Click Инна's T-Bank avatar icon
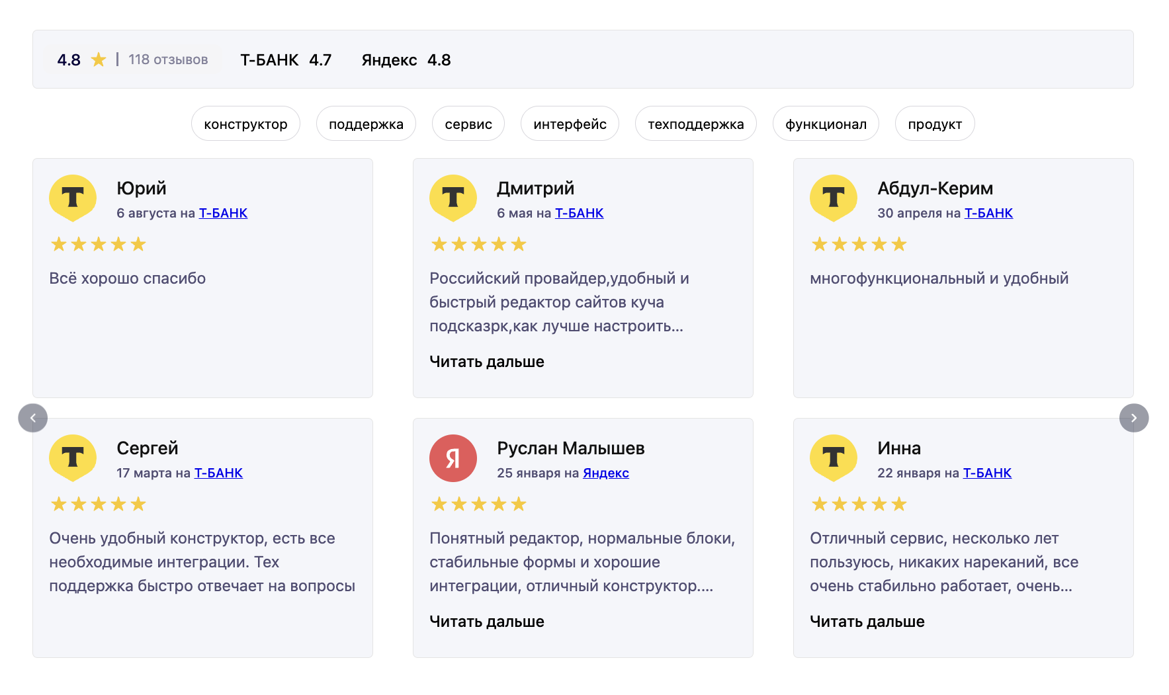This screenshot has height=695, width=1169. [834, 458]
